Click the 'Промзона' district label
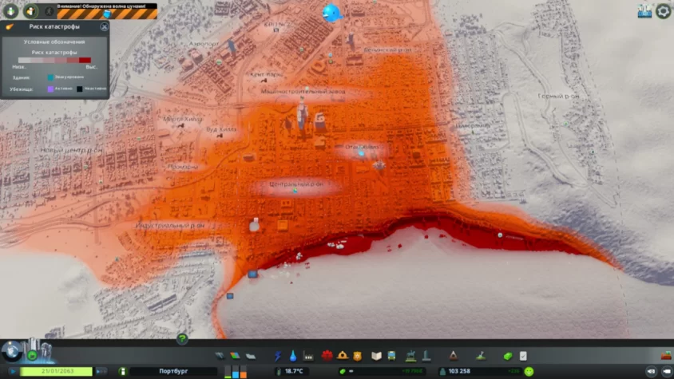The image size is (674, 379). pos(183,167)
